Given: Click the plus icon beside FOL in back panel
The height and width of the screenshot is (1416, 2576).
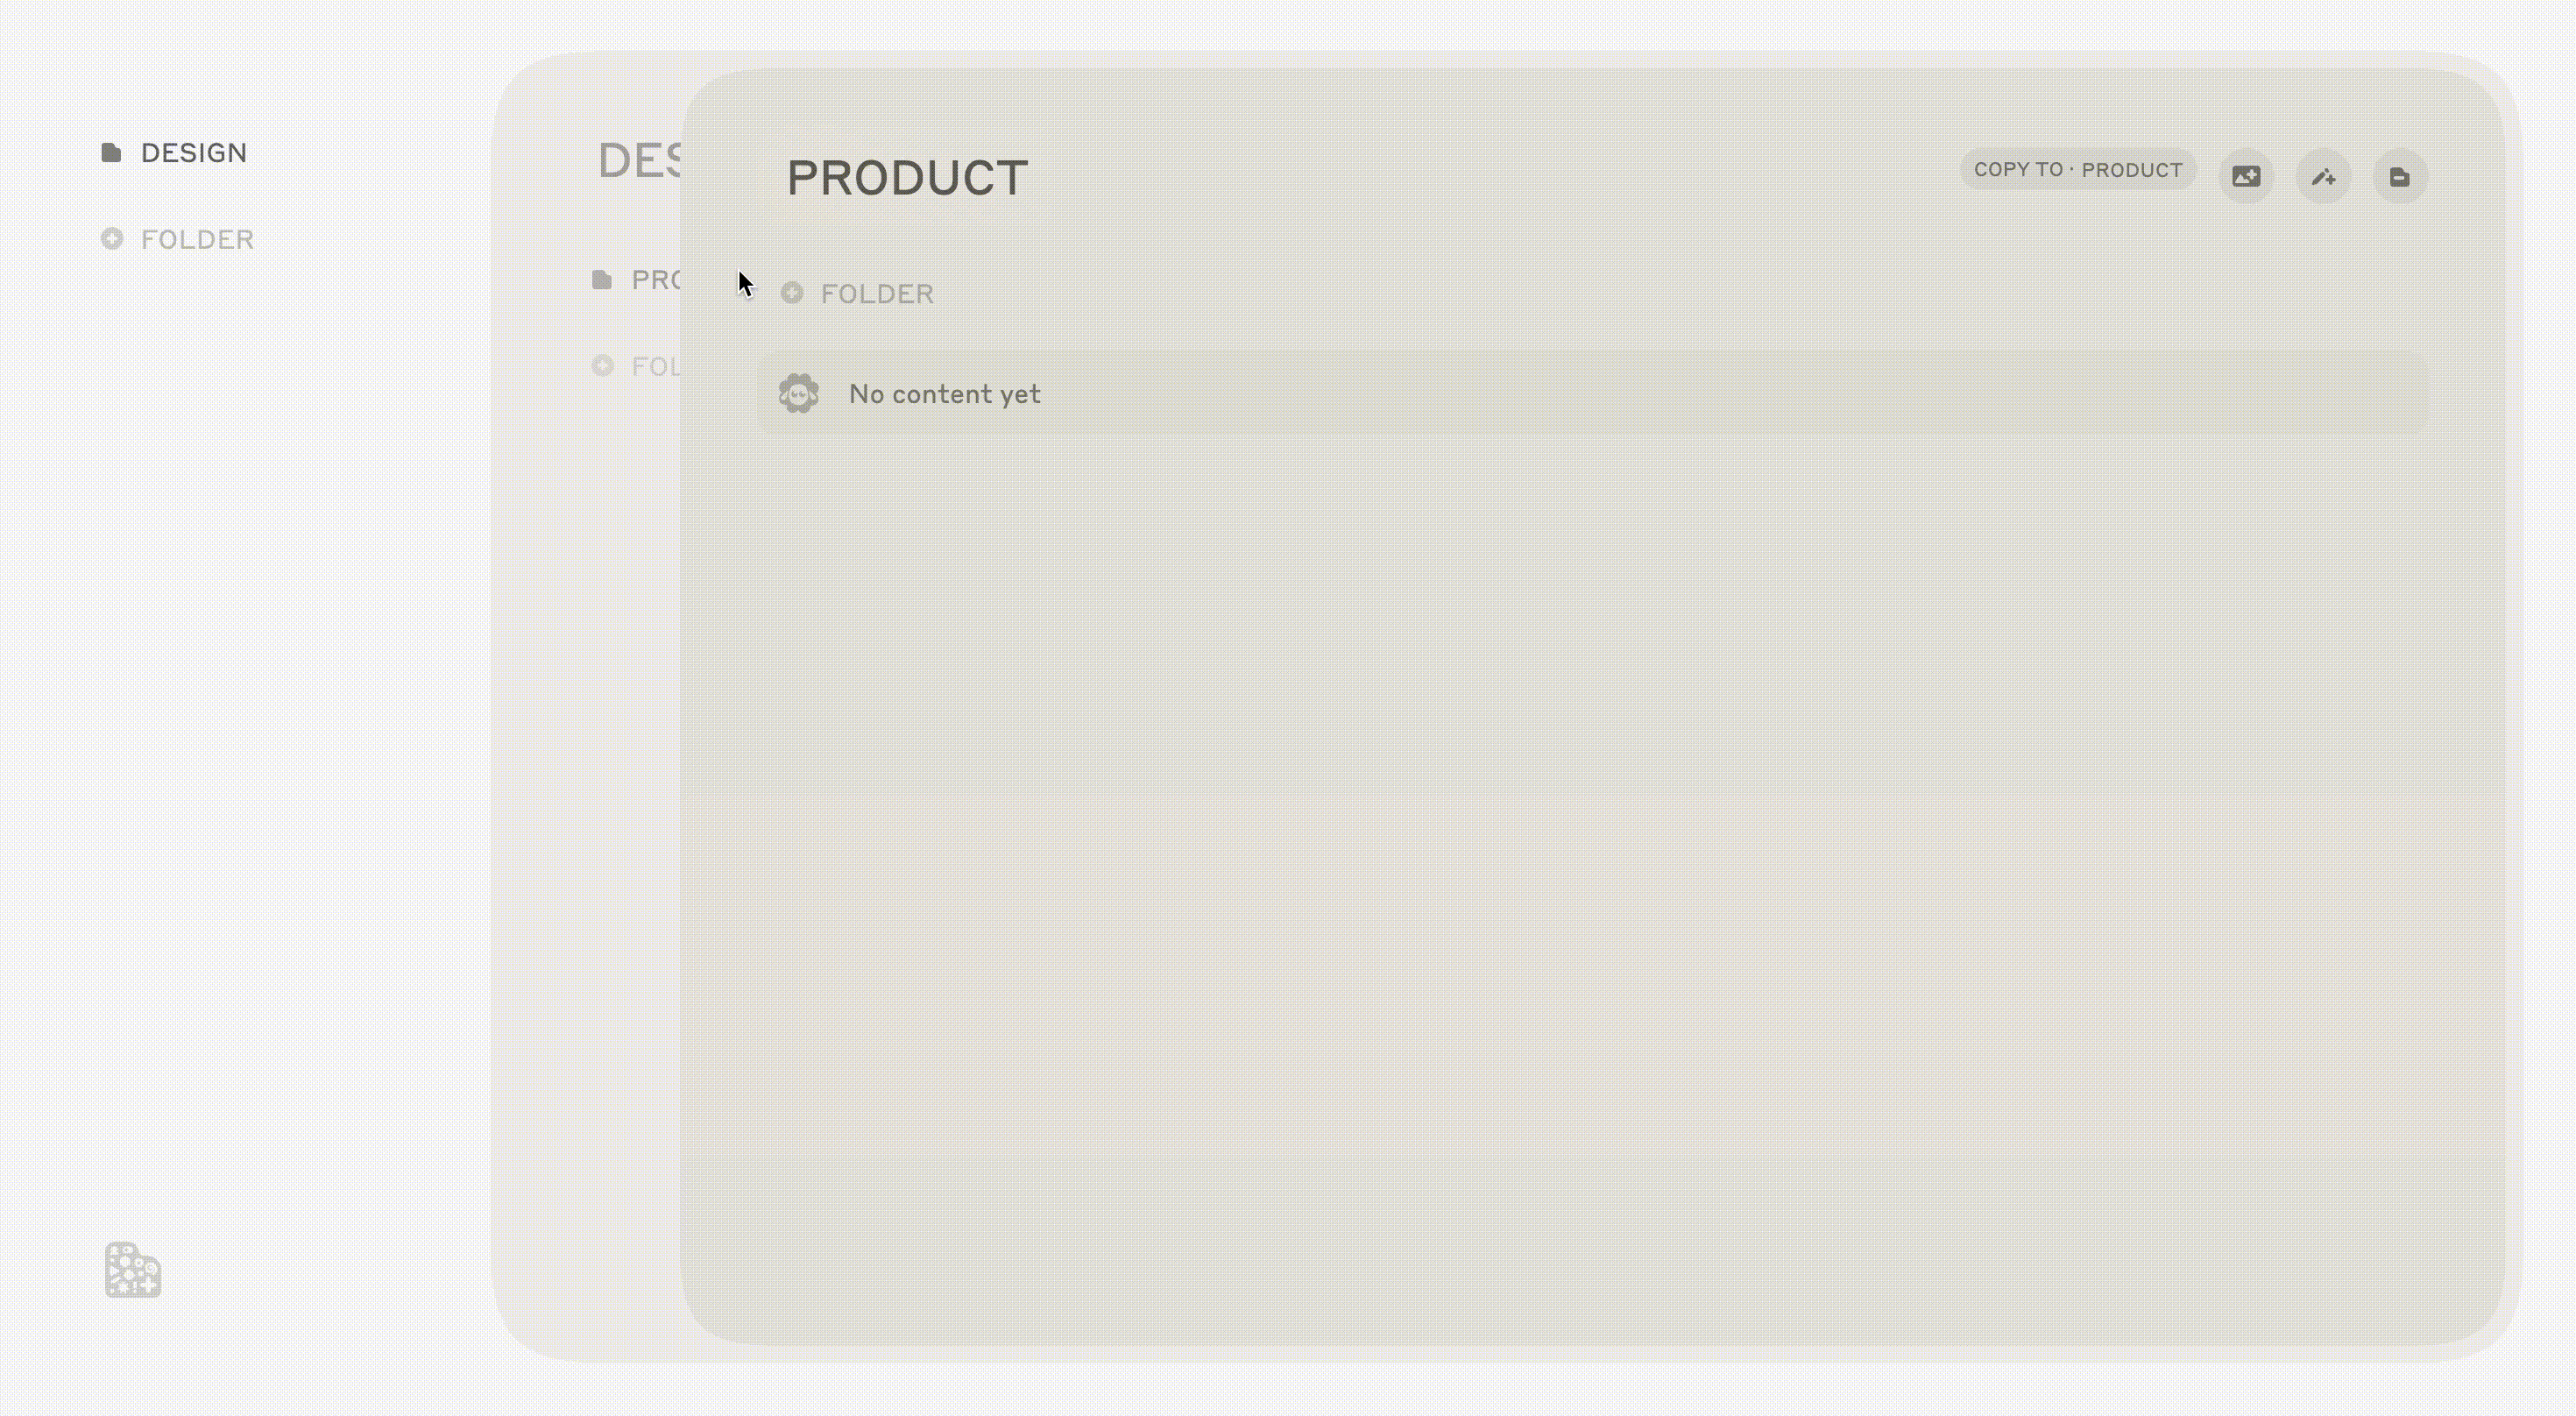Looking at the screenshot, I should click(602, 366).
